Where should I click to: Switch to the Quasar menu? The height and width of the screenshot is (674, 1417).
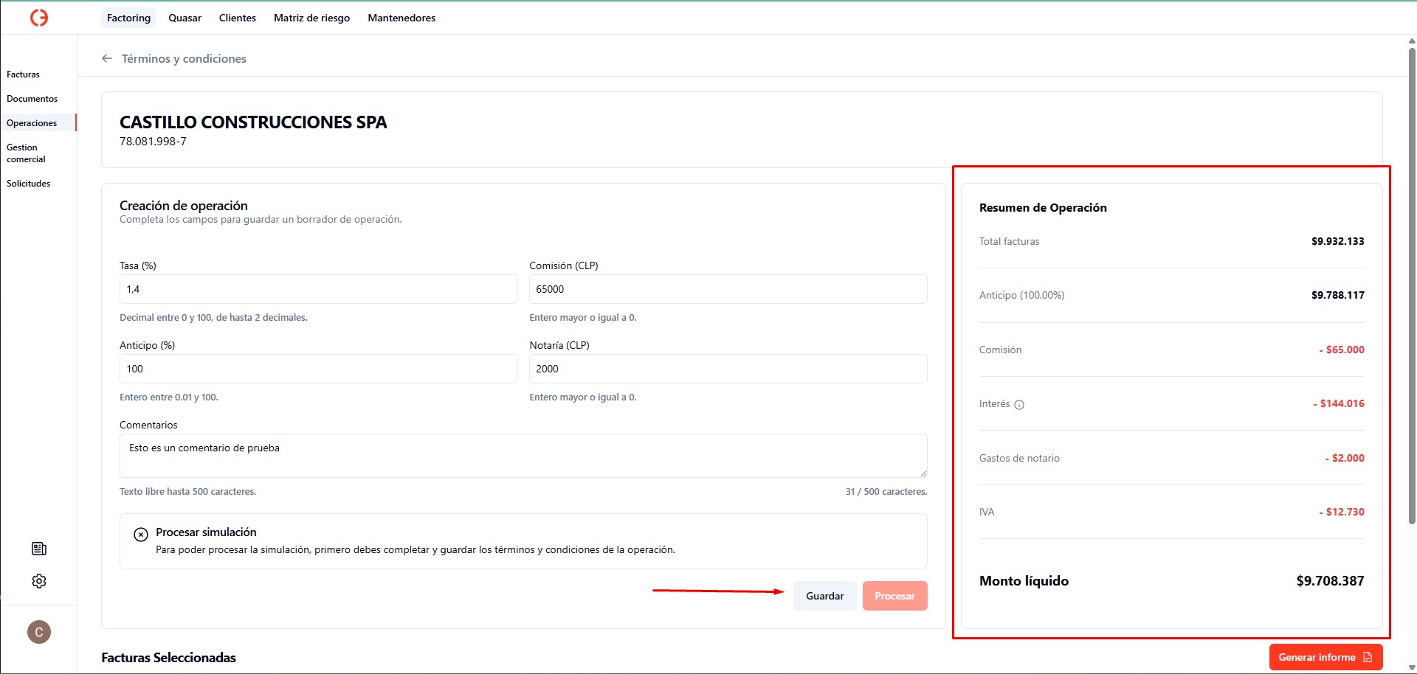click(x=185, y=18)
